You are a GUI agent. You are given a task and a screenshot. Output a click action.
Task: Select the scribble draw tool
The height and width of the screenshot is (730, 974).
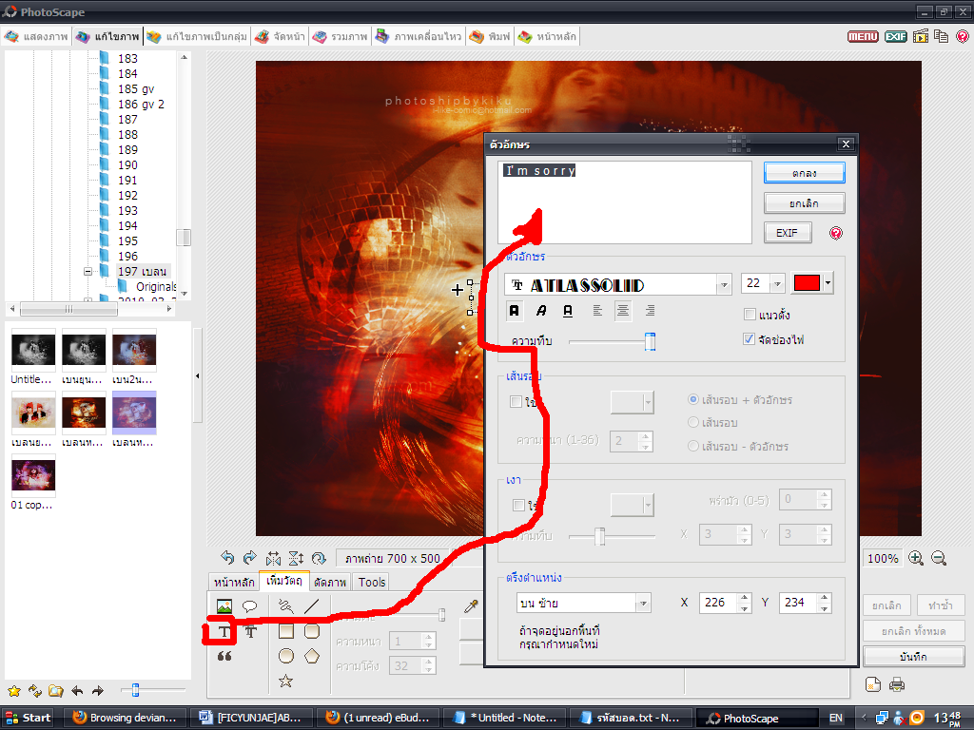point(285,605)
